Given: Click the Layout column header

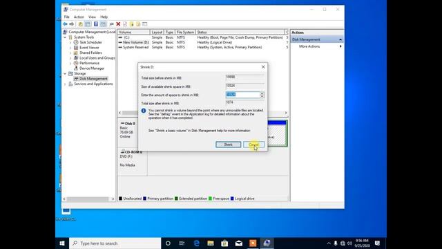Looking at the screenshot, I should pos(157,33).
